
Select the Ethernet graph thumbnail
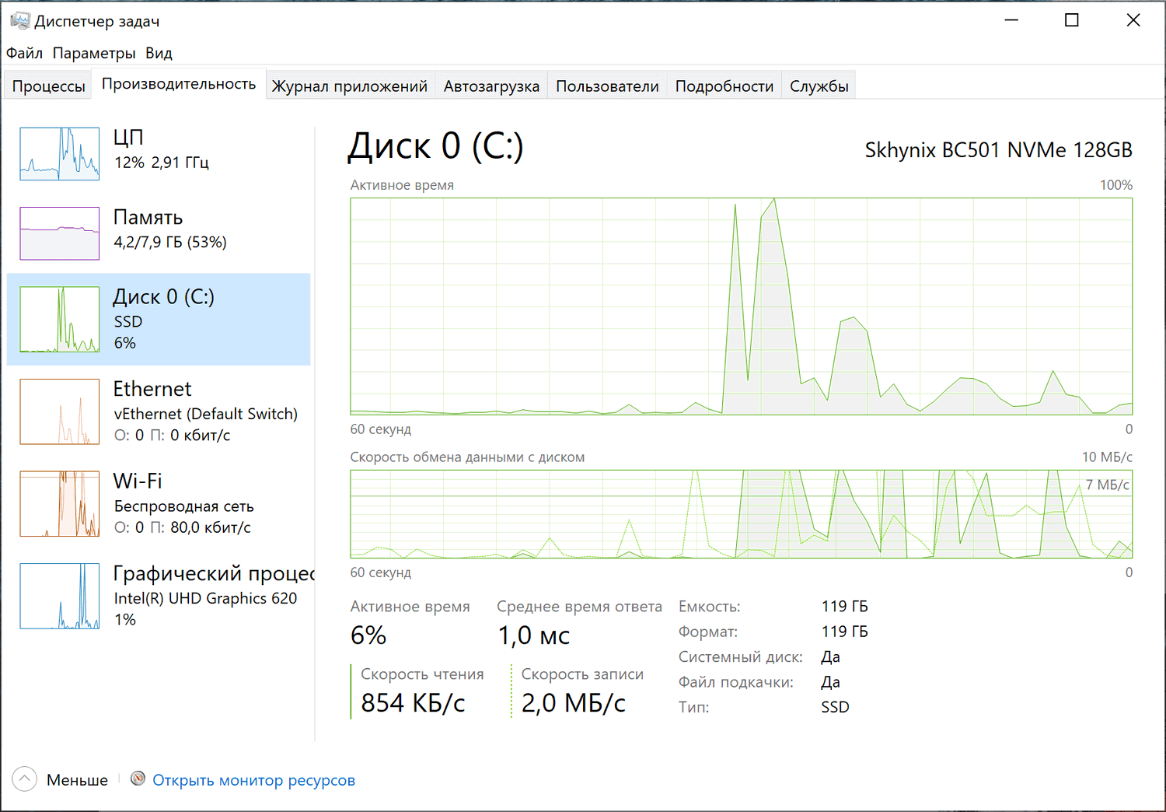pos(59,411)
